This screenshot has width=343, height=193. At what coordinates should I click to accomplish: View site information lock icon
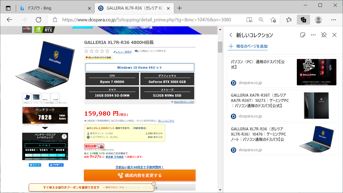click(55, 20)
